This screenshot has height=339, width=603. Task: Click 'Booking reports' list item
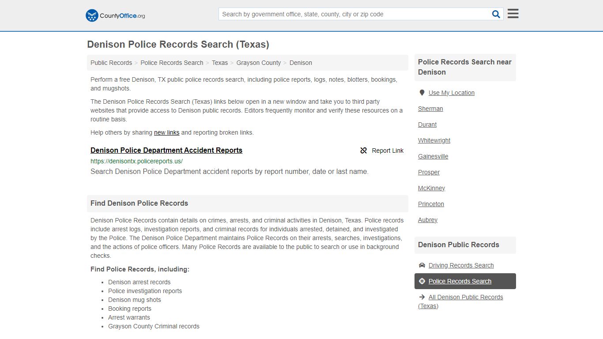tap(130, 309)
